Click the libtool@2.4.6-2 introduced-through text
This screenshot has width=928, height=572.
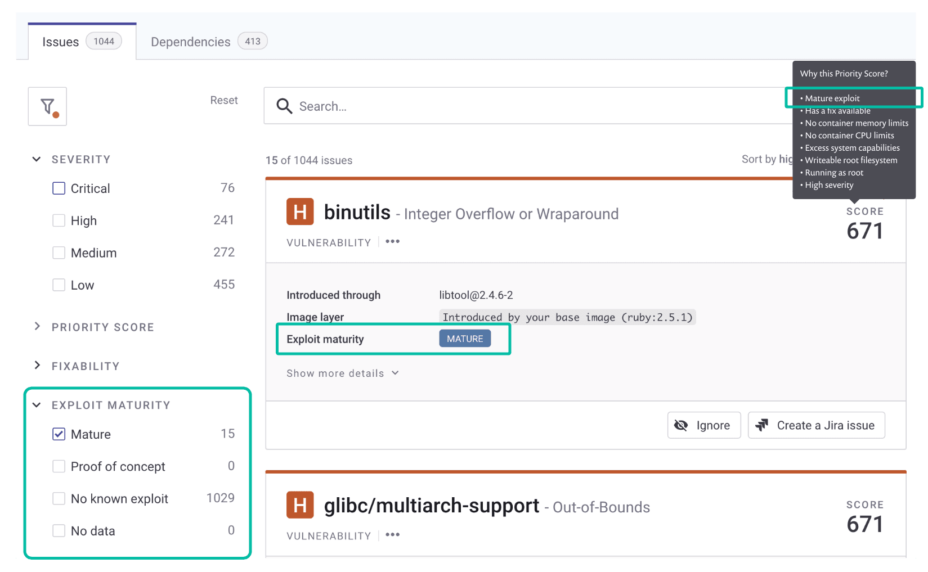click(476, 295)
